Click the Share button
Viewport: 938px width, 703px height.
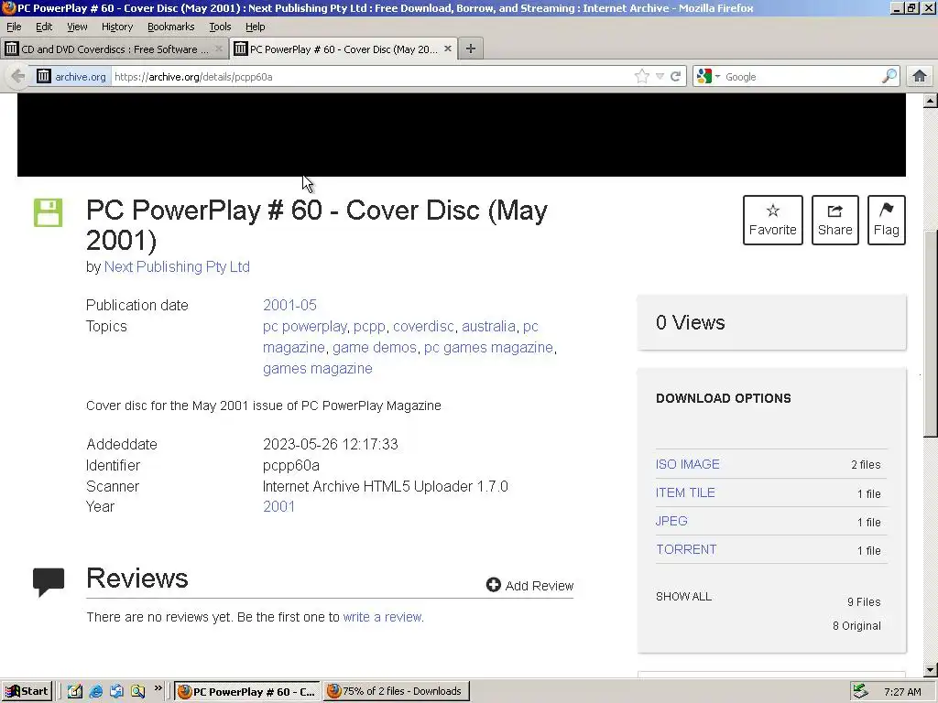pos(835,220)
